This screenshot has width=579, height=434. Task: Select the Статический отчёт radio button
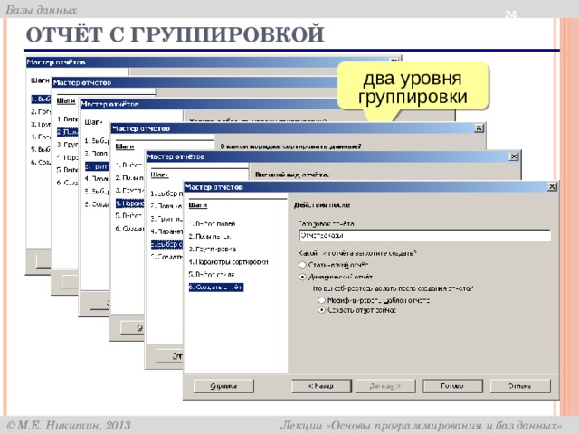[303, 265]
